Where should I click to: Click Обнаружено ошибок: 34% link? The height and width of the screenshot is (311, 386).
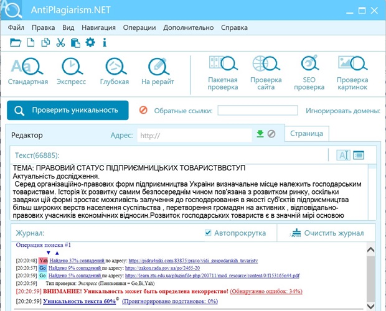click(266, 291)
